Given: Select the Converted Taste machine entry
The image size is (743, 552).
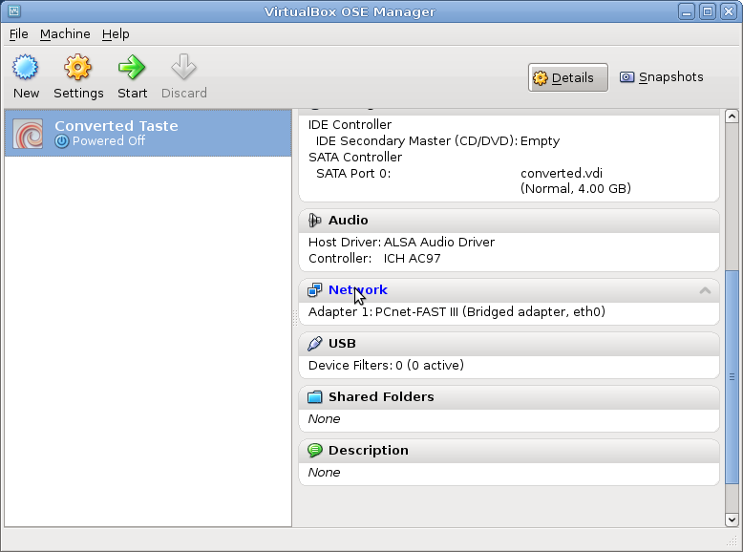Looking at the screenshot, I should click(148, 133).
